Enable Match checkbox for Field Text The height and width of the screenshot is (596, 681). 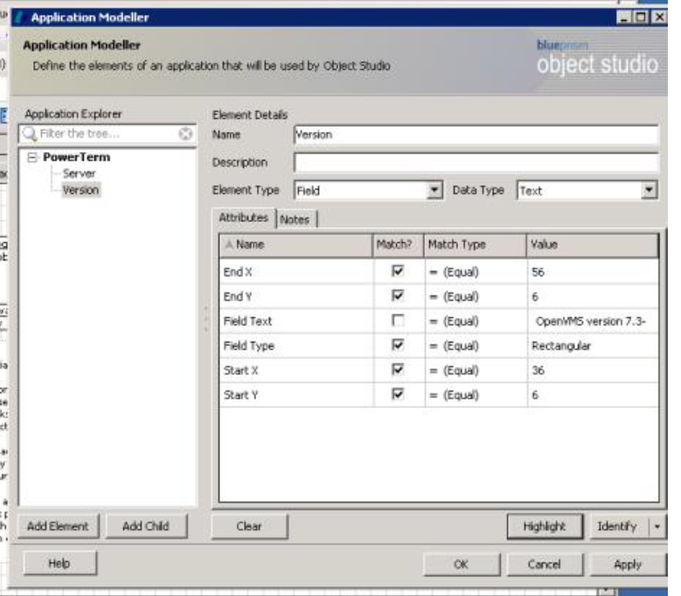(398, 321)
